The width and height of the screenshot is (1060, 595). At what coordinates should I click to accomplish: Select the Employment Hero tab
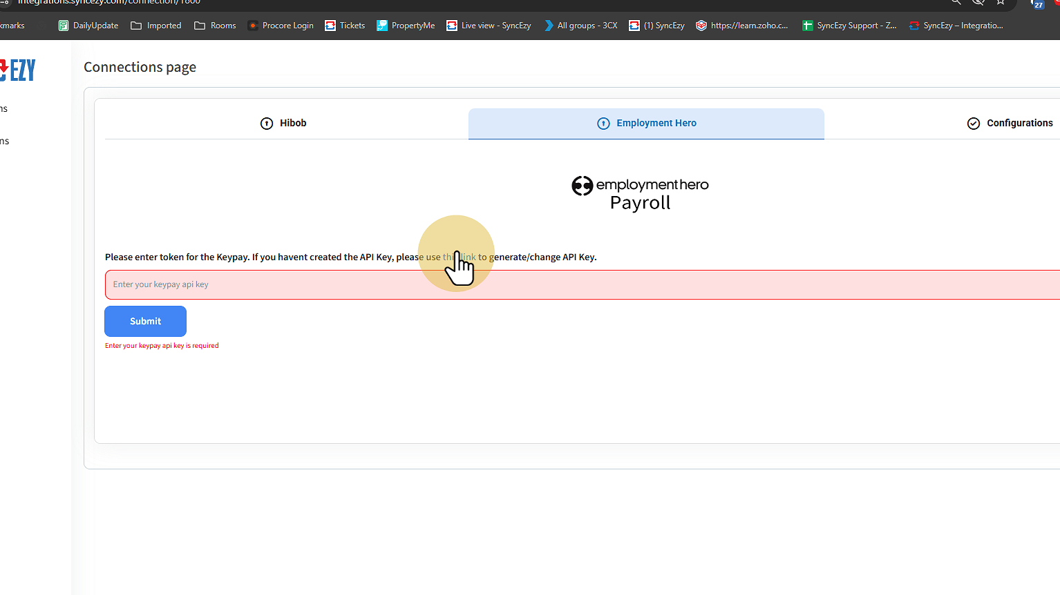[x=647, y=123]
